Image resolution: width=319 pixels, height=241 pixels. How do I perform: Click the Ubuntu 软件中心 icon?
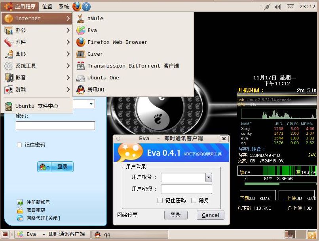coord(9,106)
